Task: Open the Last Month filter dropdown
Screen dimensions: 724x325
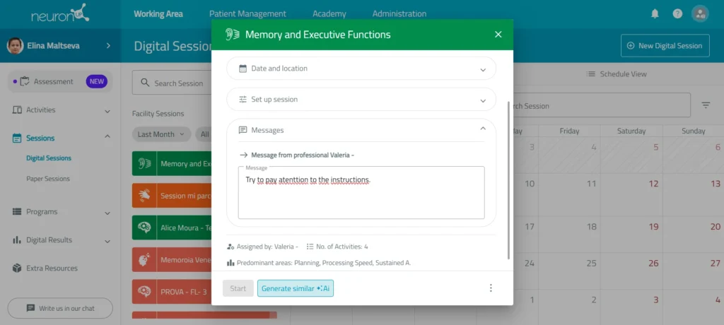Action: [161, 134]
